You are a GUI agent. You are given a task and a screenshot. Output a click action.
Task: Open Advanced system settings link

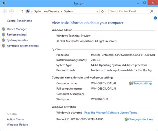pos(23,46)
